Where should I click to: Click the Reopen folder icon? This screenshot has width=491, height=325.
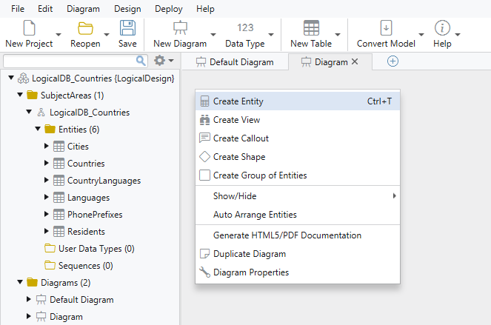coord(85,28)
